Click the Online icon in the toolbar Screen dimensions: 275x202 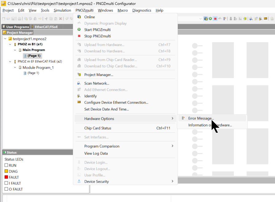point(205,18)
